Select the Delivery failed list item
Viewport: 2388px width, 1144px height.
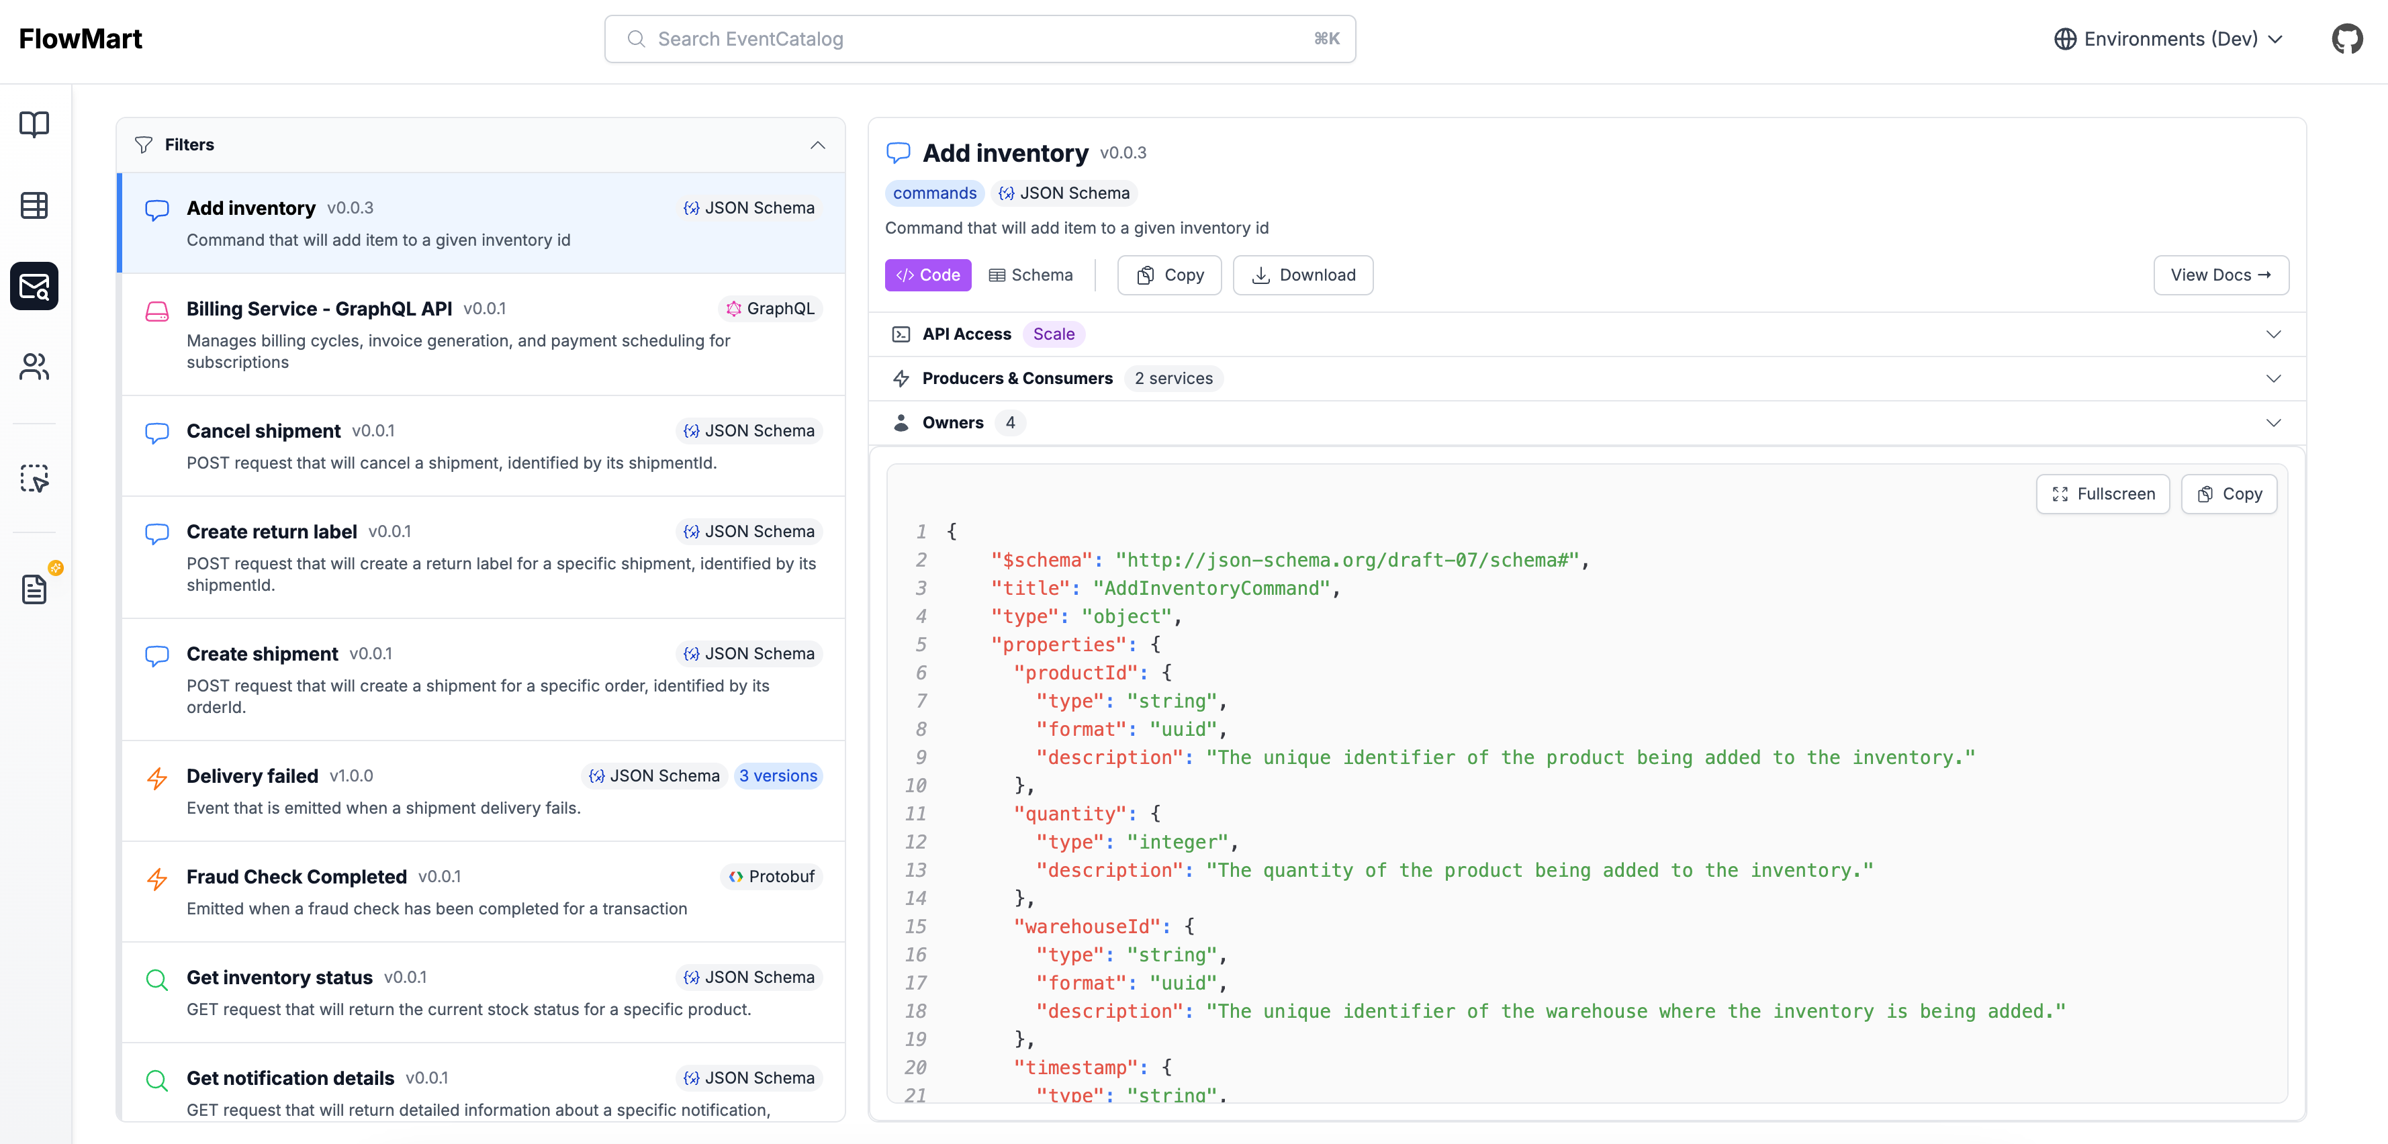[x=482, y=791]
